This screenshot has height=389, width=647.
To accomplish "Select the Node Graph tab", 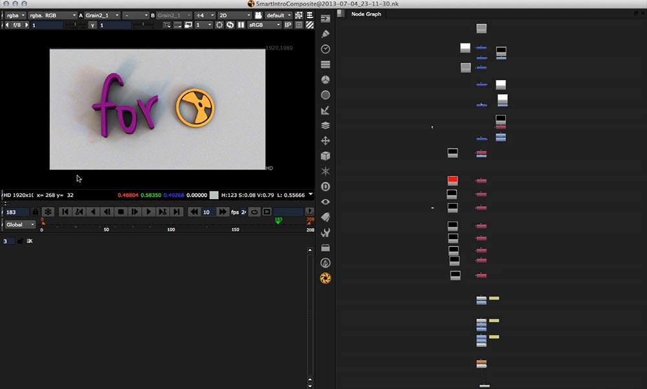I will coord(366,14).
